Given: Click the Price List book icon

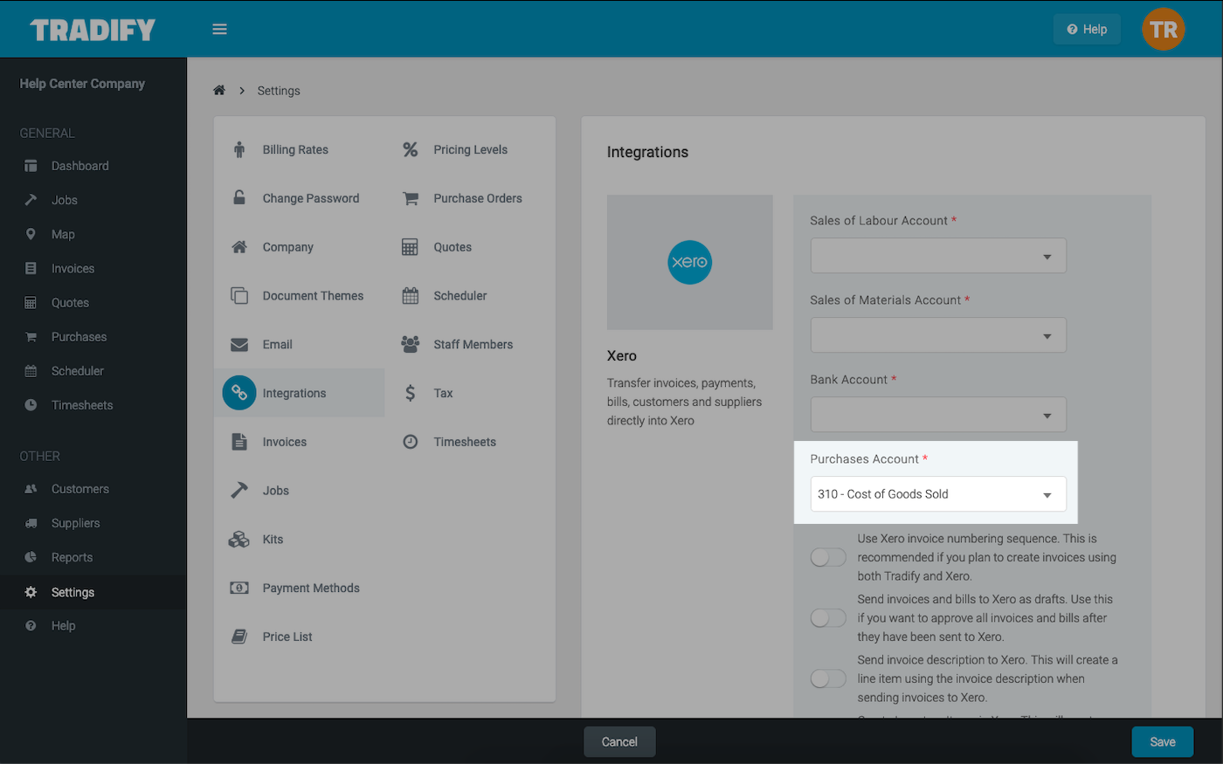Looking at the screenshot, I should click(x=239, y=637).
